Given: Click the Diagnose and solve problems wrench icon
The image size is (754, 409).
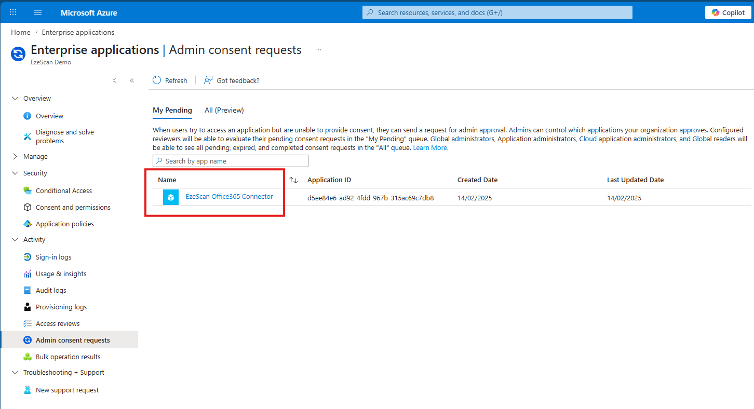Looking at the screenshot, I should pos(28,137).
